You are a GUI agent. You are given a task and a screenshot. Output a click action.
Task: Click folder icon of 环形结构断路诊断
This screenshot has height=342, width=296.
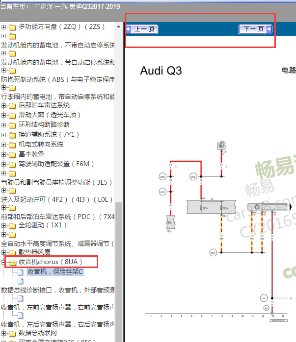pyautogui.click(x=12, y=125)
